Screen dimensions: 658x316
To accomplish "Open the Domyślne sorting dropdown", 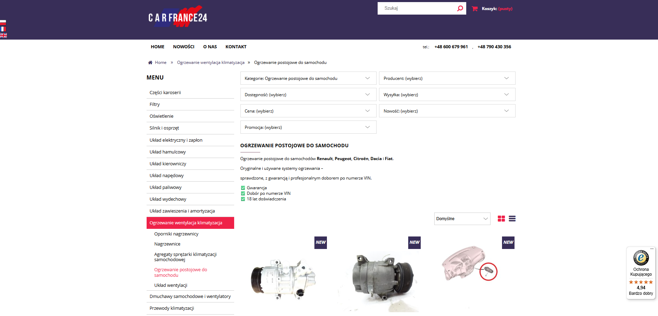I will [x=462, y=219].
